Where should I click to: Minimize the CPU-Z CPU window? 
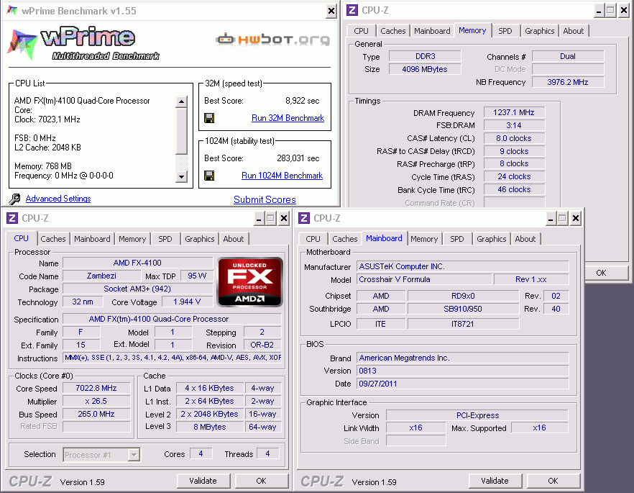coord(259,219)
